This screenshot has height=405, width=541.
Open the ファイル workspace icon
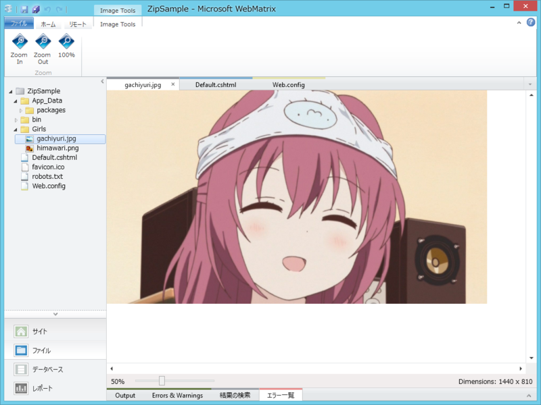[x=21, y=350]
